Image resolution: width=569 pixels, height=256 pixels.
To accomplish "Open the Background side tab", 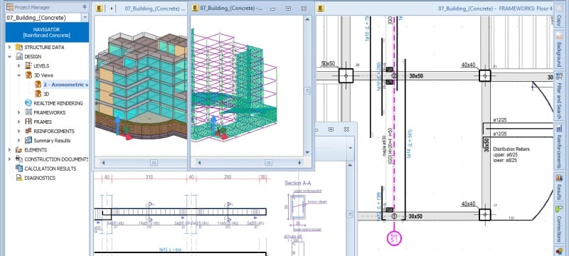I will click(x=558, y=48).
